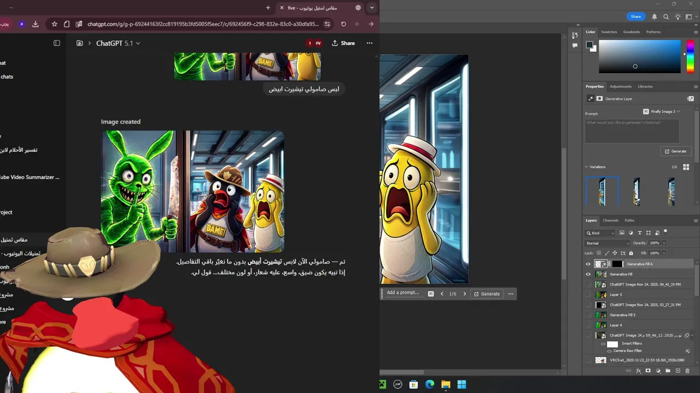Click the type layer filter icon

639,233
